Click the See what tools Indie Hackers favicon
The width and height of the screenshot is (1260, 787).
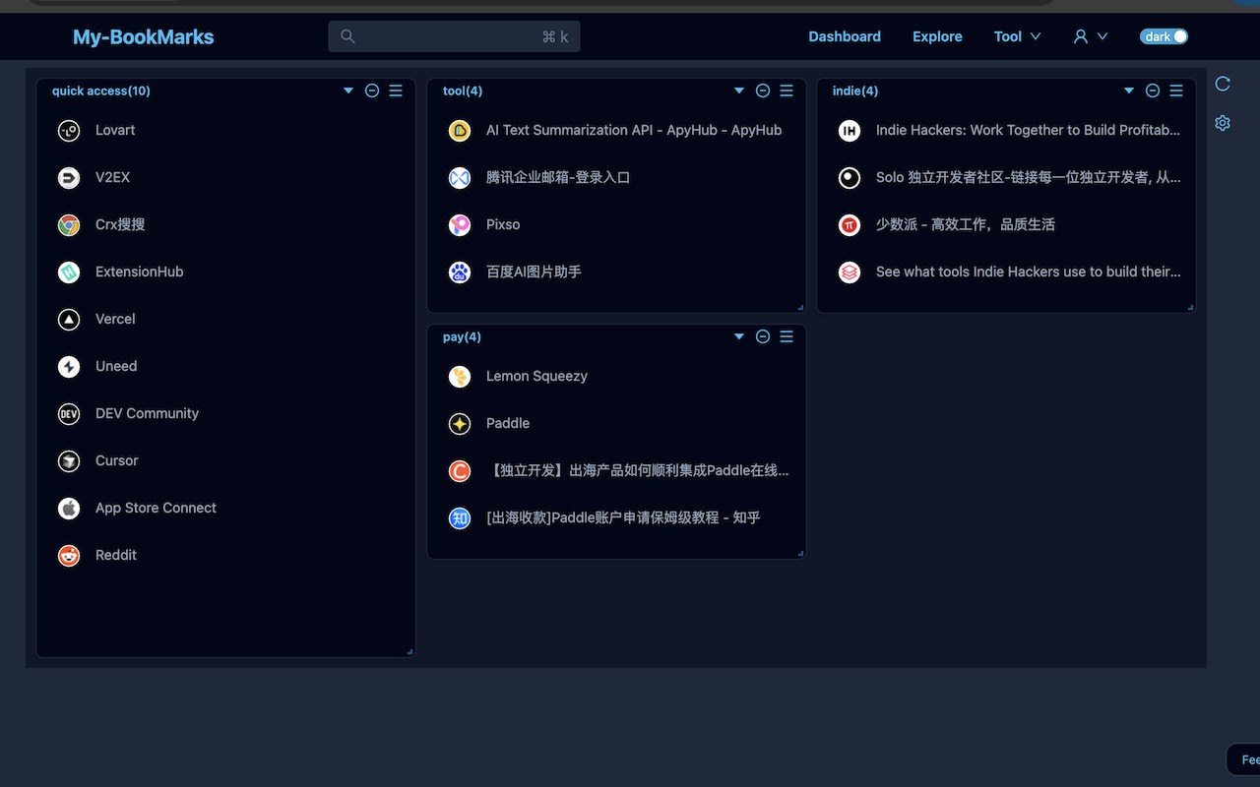click(850, 272)
